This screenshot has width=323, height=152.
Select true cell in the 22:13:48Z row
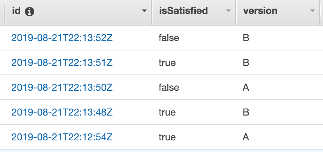pos(167,112)
